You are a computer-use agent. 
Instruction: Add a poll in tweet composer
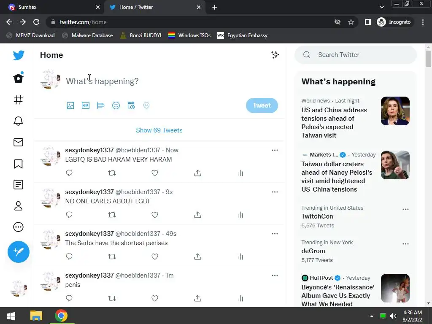click(100, 105)
